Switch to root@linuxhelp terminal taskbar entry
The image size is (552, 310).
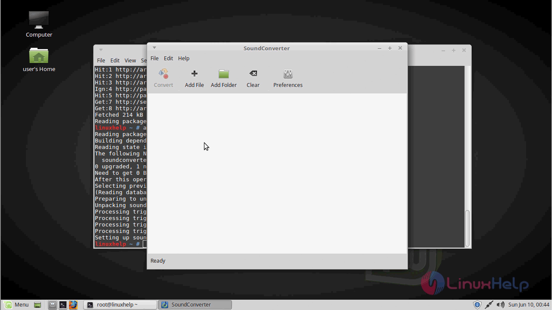(x=120, y=304)
